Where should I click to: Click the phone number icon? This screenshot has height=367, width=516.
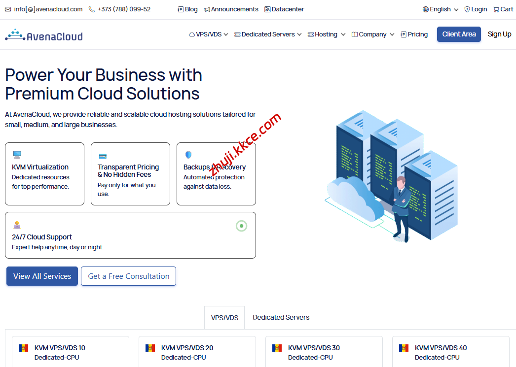click(92, 9)
